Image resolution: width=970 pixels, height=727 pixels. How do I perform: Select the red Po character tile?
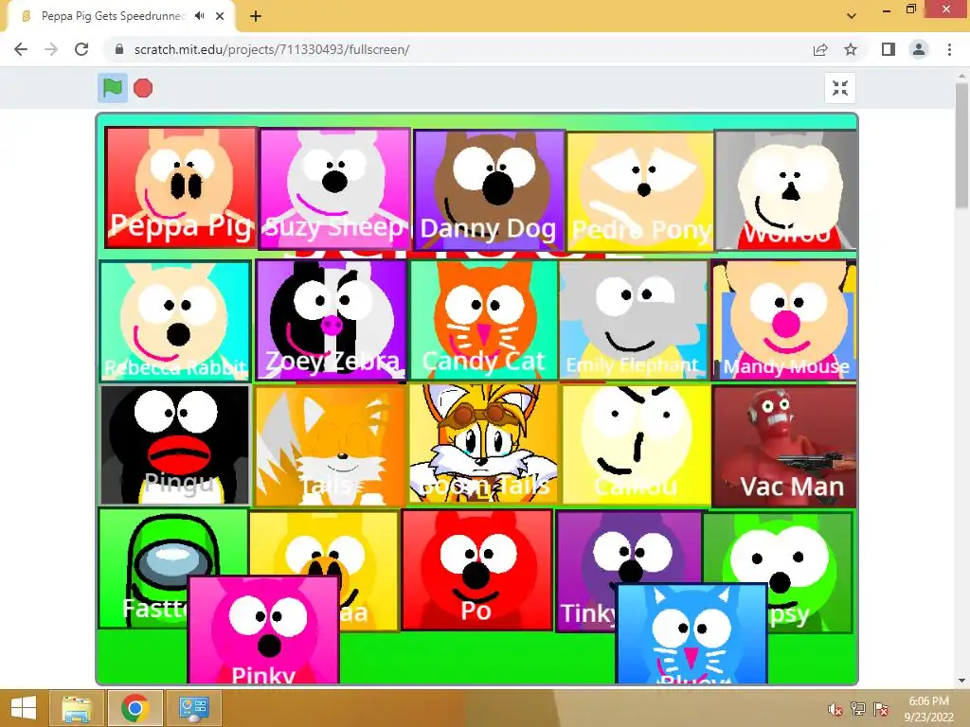pos(477,570)
